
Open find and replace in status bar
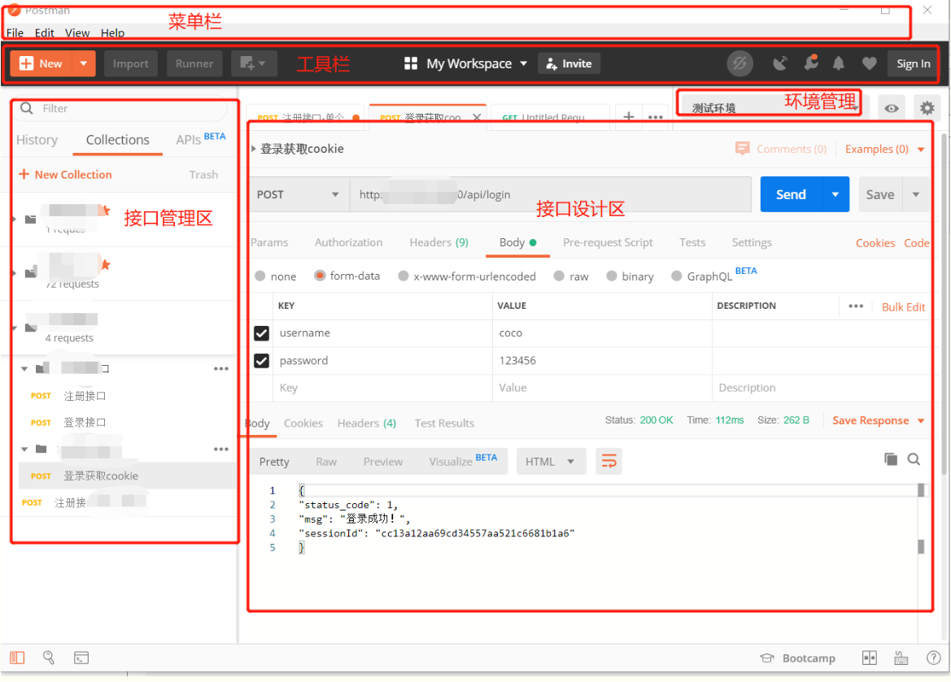coord(49,658)
